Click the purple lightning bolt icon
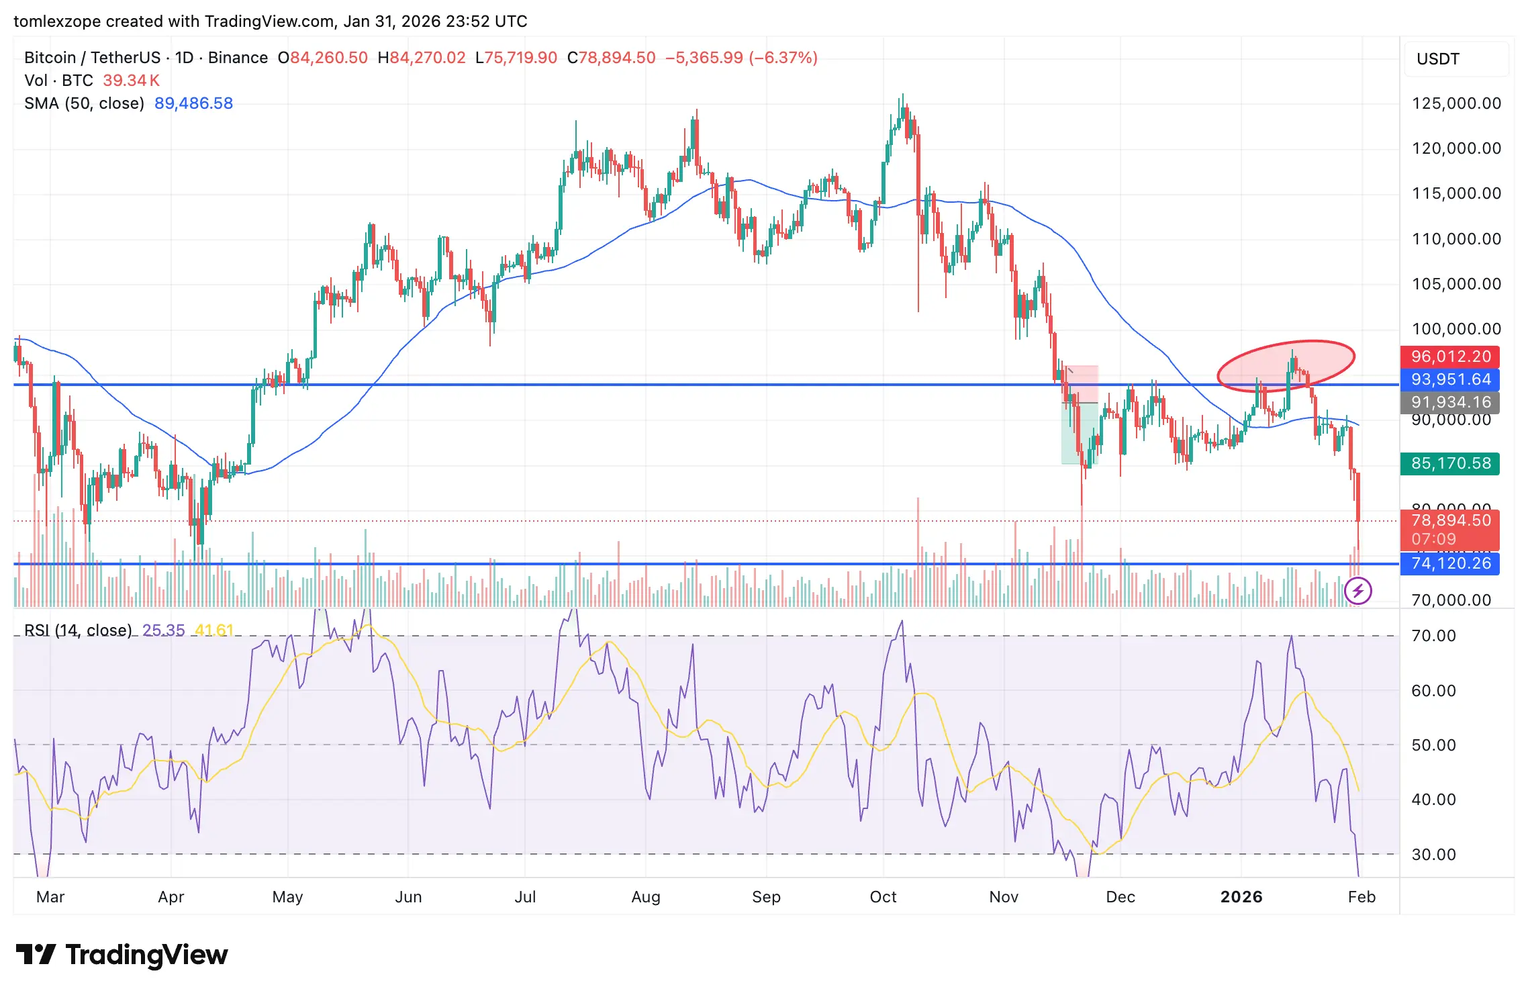The image size is (1528, 995). (x=1358, y=591)
